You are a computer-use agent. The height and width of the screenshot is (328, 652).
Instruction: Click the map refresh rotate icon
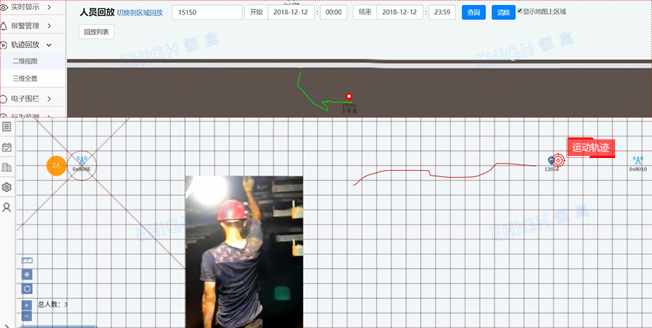tap(27, 288)
